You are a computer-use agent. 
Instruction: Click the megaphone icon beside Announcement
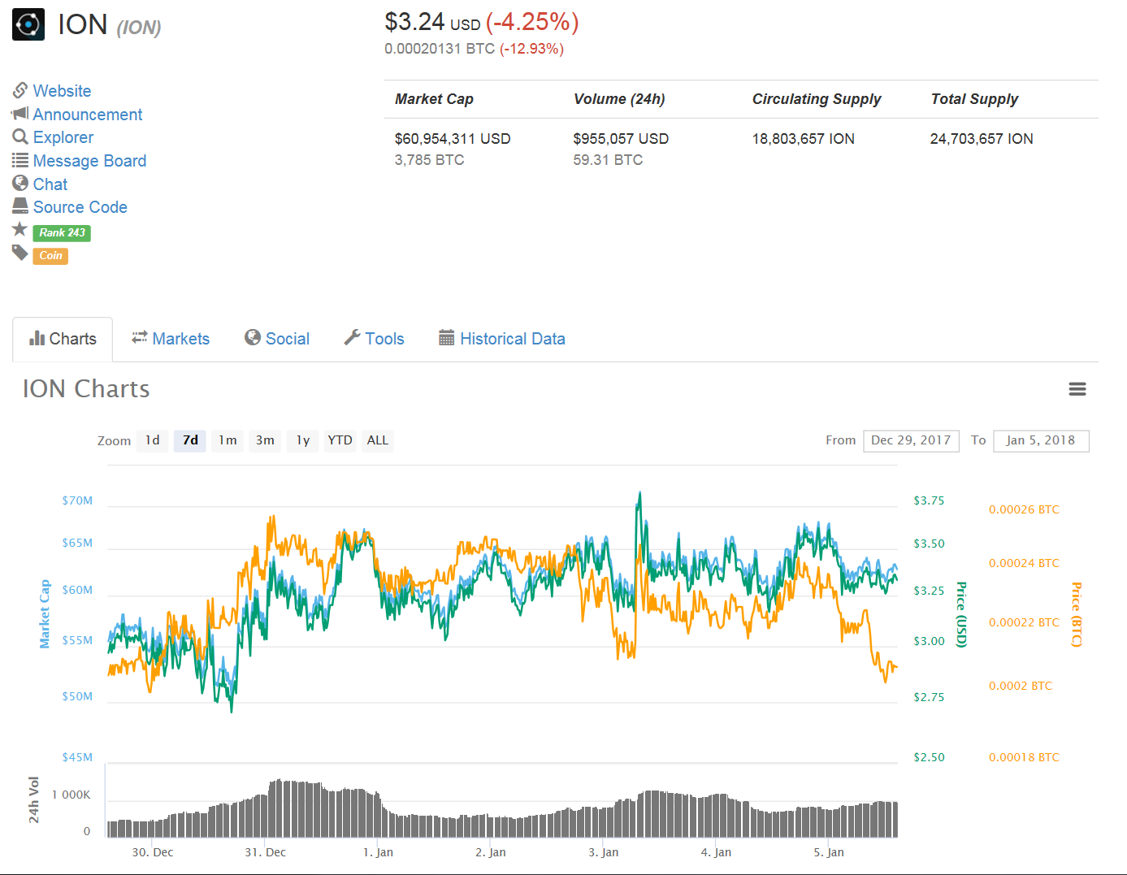click(x=20, y=114)
